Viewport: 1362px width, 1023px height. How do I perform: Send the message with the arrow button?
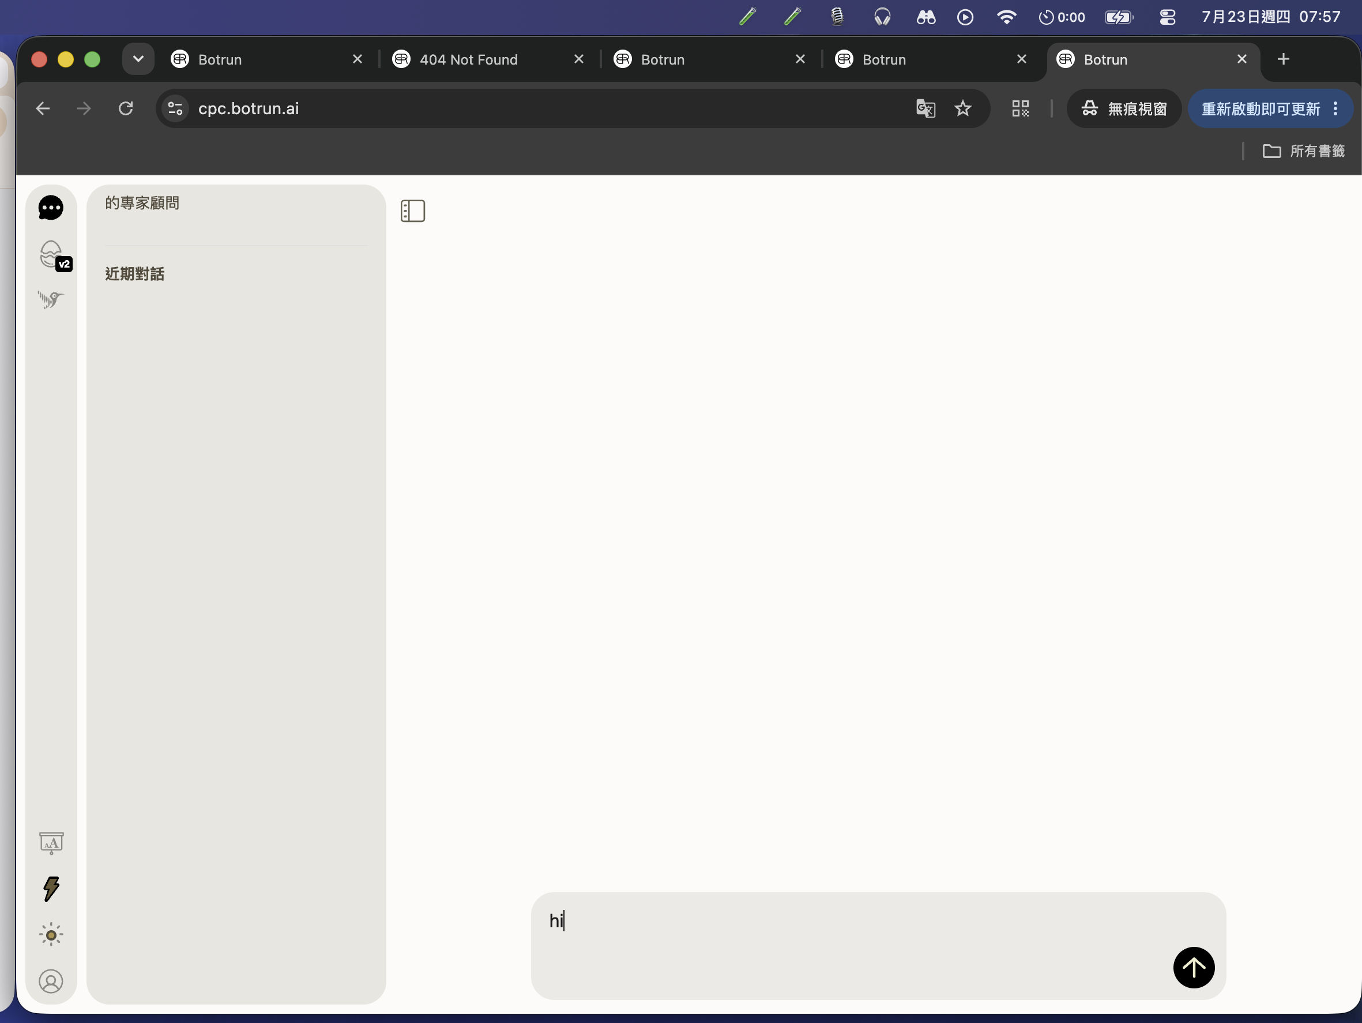1193,967
